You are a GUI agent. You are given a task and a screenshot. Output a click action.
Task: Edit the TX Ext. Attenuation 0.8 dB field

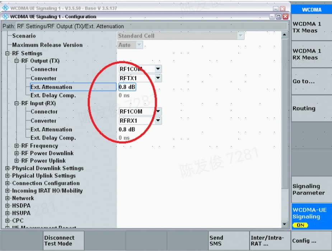(x=127, y=87)
